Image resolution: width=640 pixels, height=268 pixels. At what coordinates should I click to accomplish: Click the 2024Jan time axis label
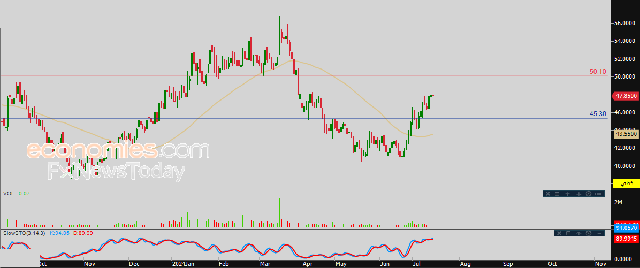tap(182, 264)
